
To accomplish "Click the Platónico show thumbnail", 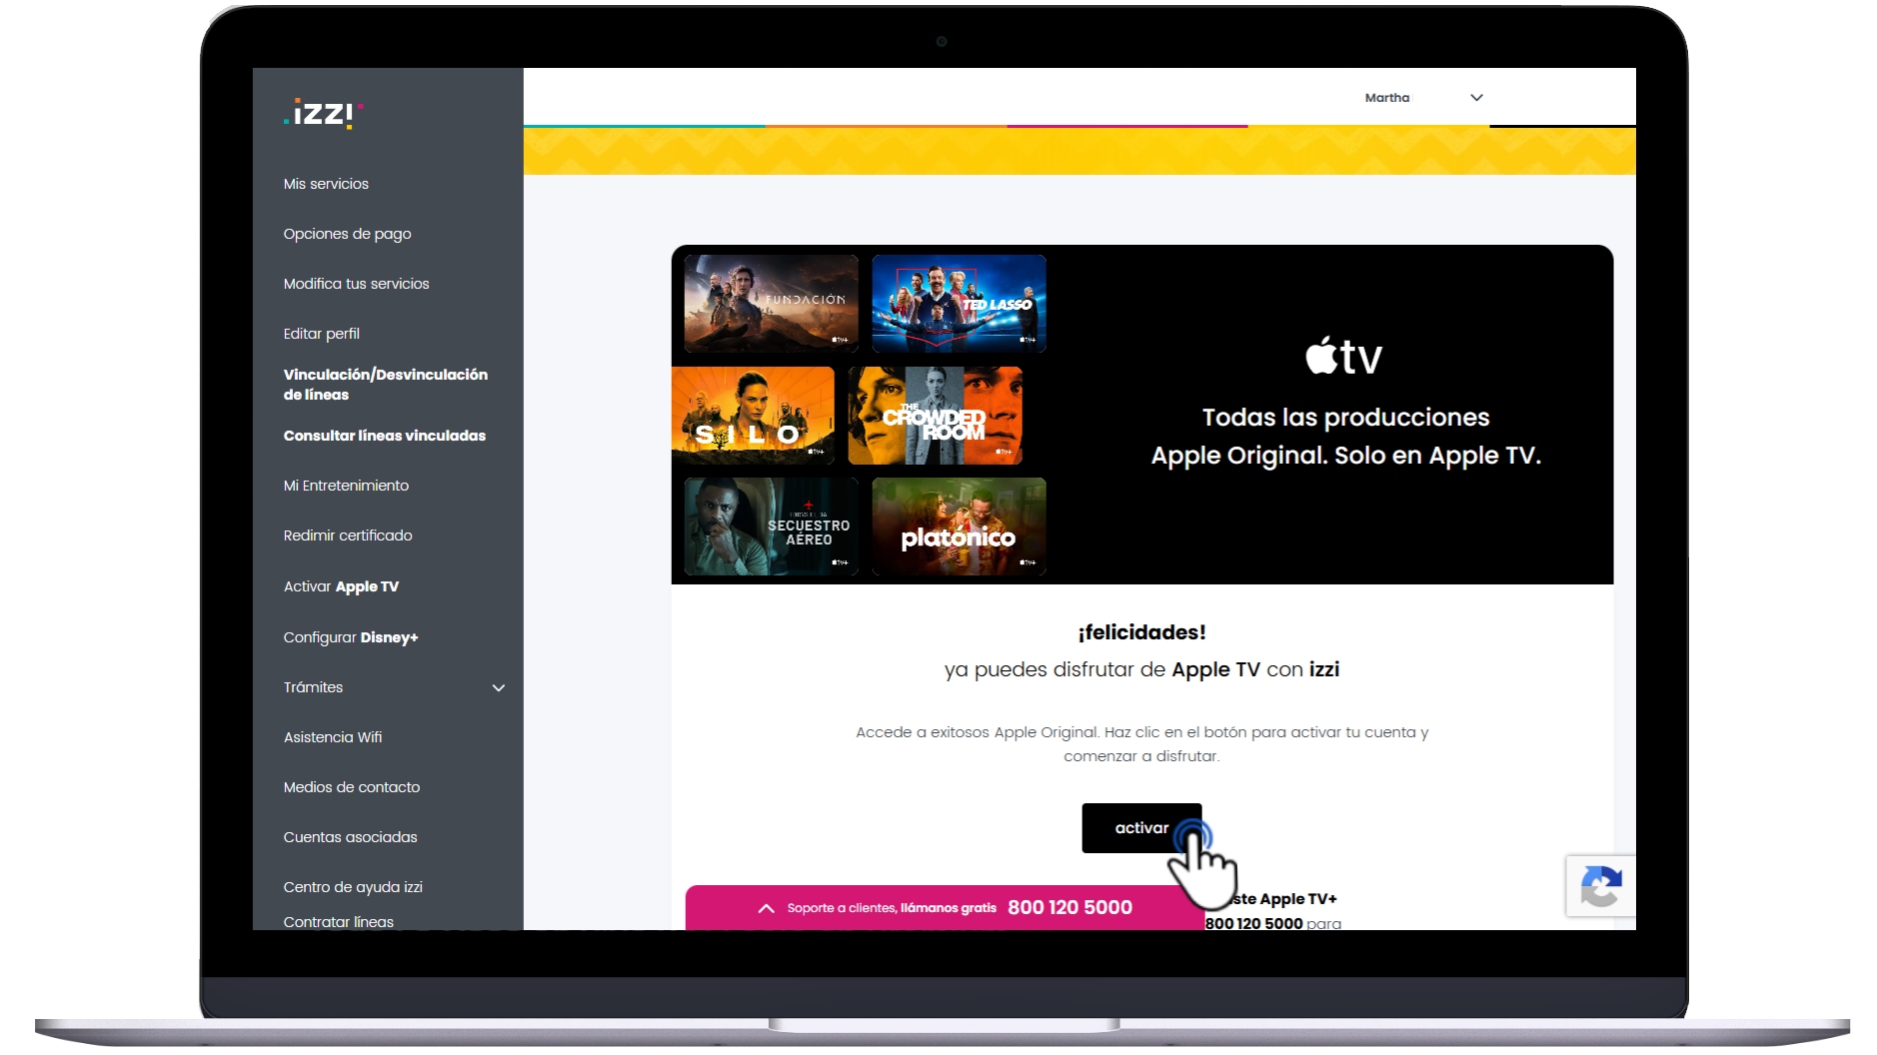I will click(x=958, y=527).
